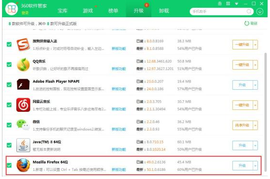270x179 pixels.
Task: Click the Adobe Flash Player icon
Action: [x=23, y=84]
